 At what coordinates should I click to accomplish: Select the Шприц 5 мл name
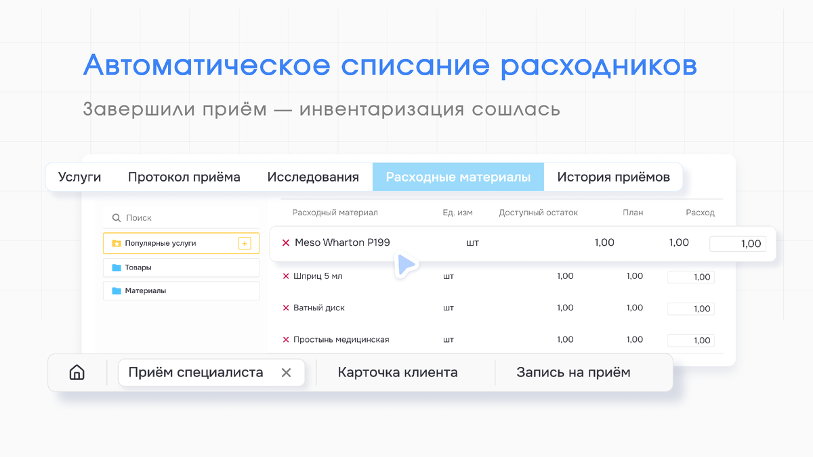318,276
